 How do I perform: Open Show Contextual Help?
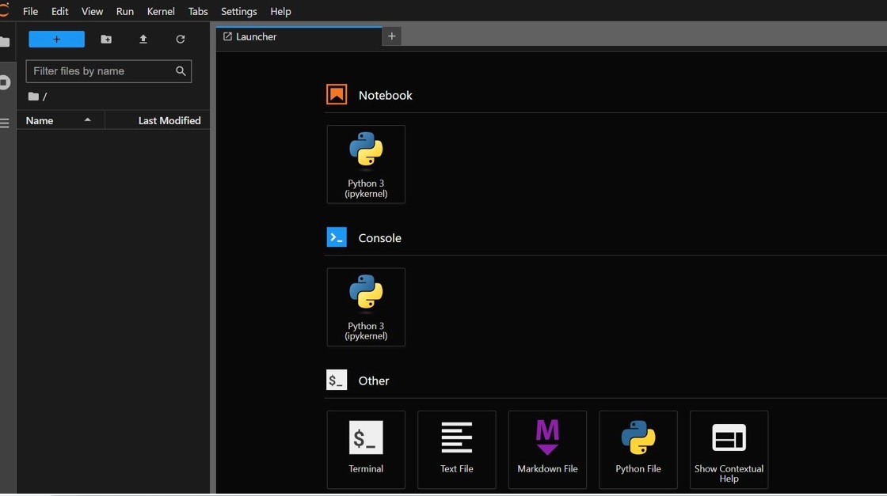(729, 449)
